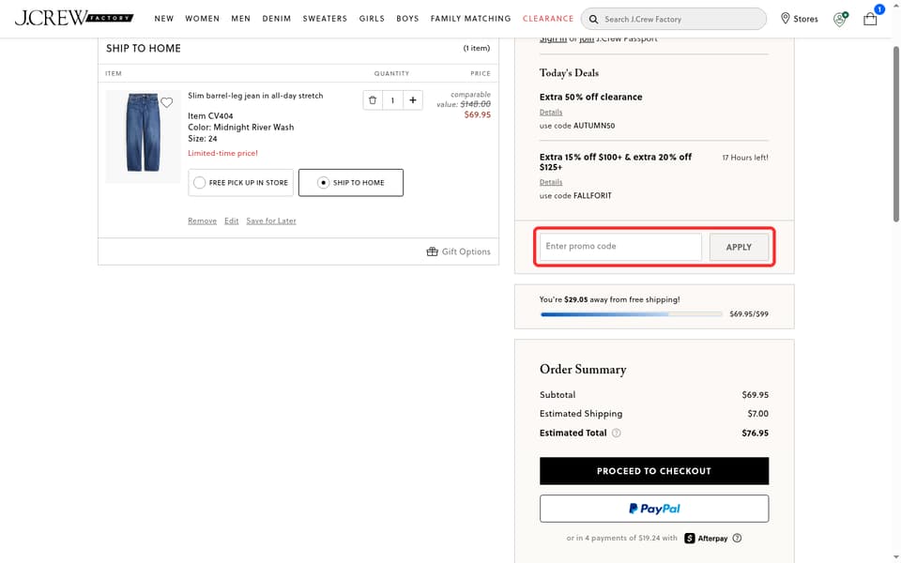Click the Sign in link
This screenshot has height=563, width=901.
(x=553, y=39)
